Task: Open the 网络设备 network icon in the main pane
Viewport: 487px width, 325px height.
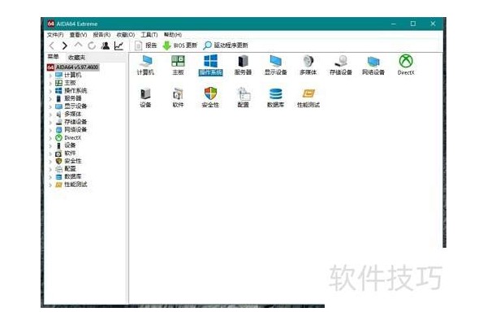Action: point(373,65)
